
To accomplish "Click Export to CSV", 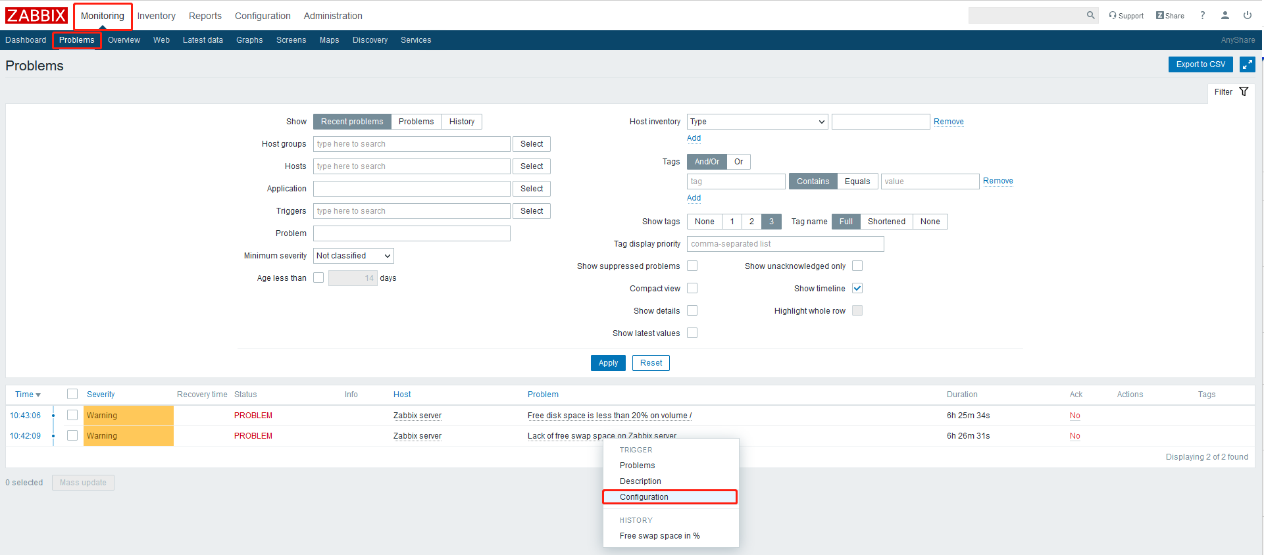I will pyautogui.click(x=1201, y=64).
